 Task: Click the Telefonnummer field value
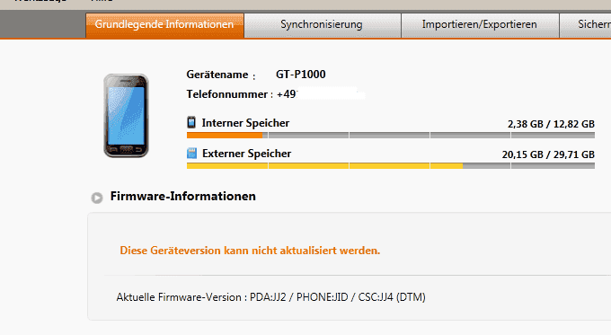pos(320,94)
